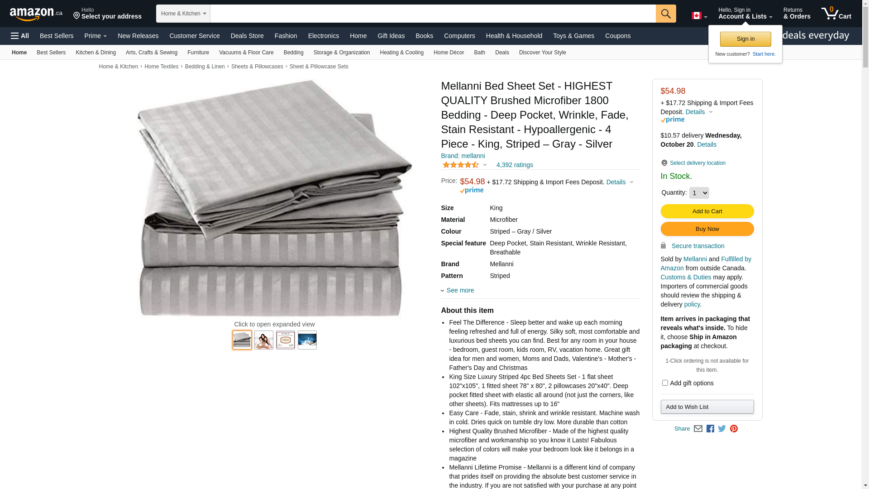The height and width of the screenshot is (489, 869).
Task: Select the second product thumbnail image
Action: (264, 340)
